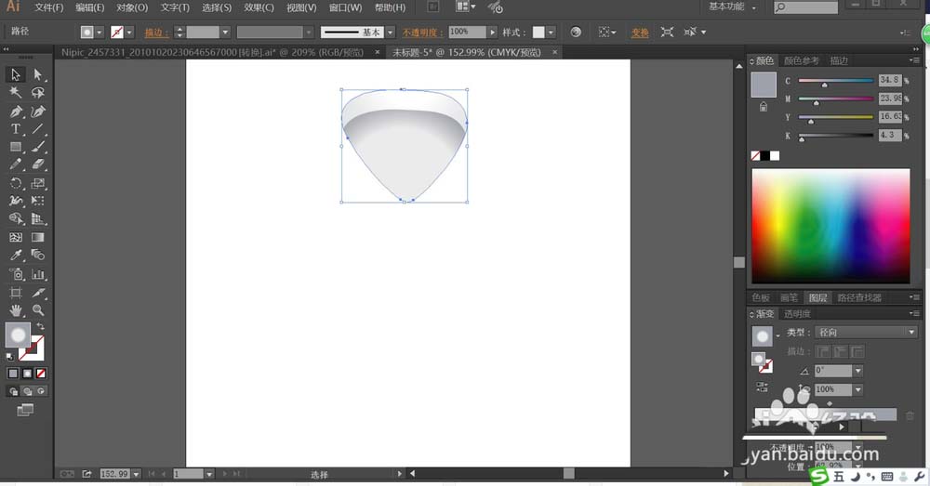
Task: Open gradient angle dropdown
Action: point(857,371)
